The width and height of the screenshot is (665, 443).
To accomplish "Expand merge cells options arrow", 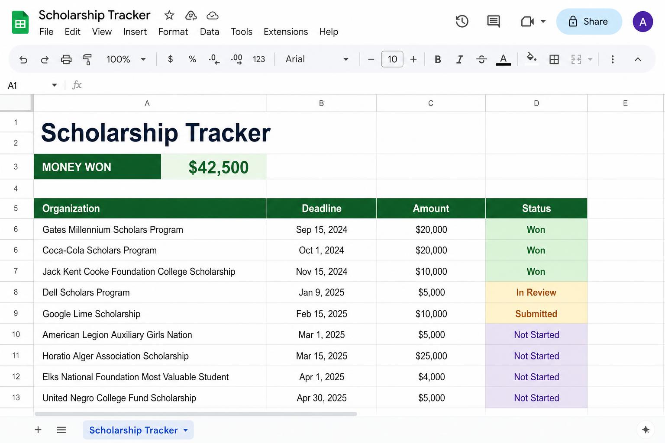I will 590,59.
